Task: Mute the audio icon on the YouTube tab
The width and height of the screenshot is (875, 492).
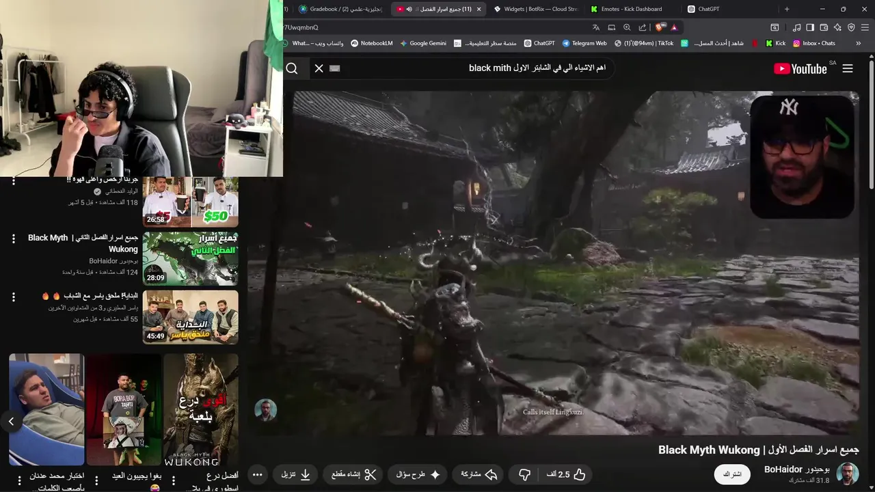Action: click(x=409, y=9)
